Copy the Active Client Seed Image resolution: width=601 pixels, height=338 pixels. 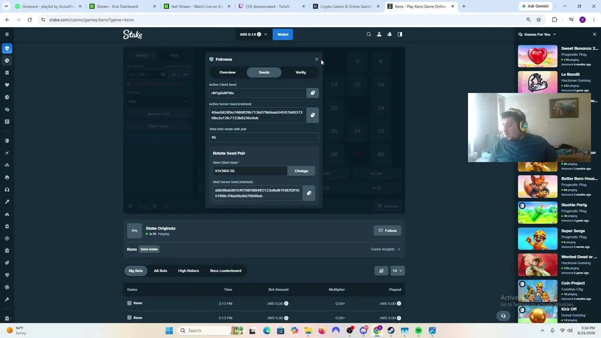point(313,93)
